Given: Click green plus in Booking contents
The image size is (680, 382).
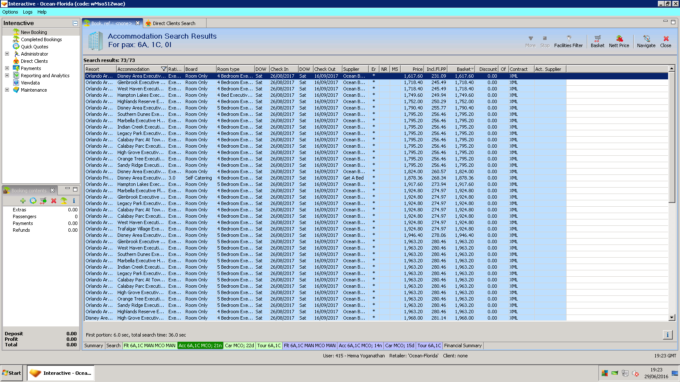Looking at the screenshot, I should (23, 201).
